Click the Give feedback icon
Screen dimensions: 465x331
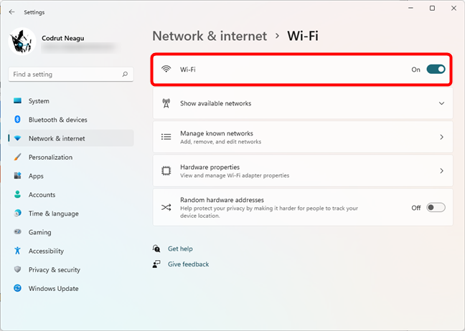tap(156, 264)
